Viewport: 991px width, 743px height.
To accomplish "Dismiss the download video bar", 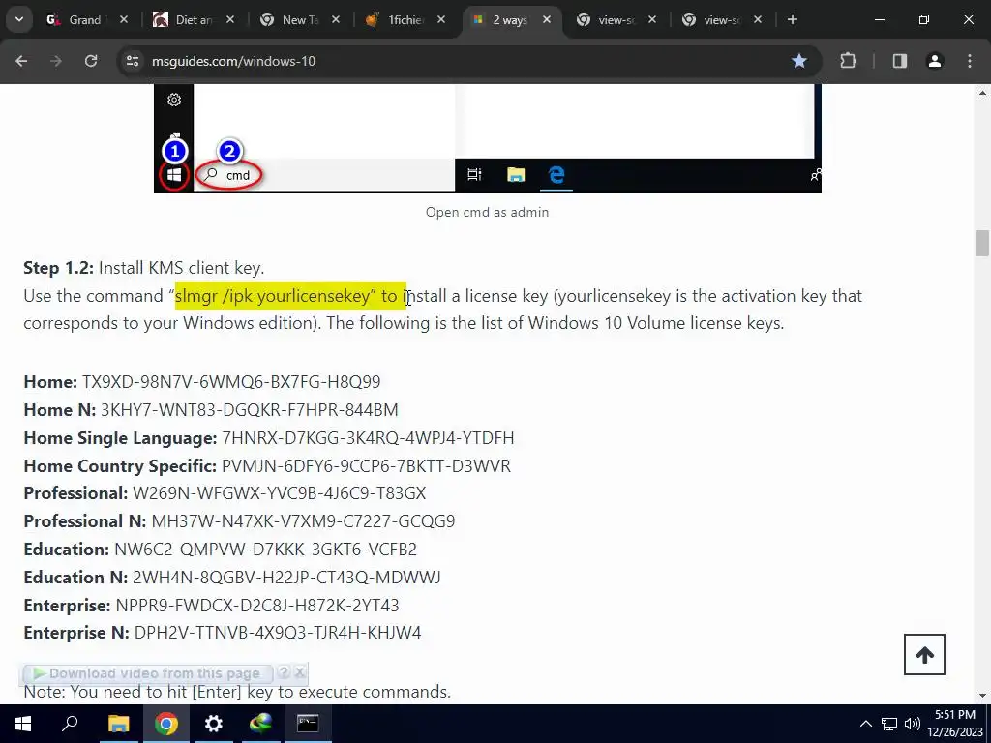I will coord(300,673).
